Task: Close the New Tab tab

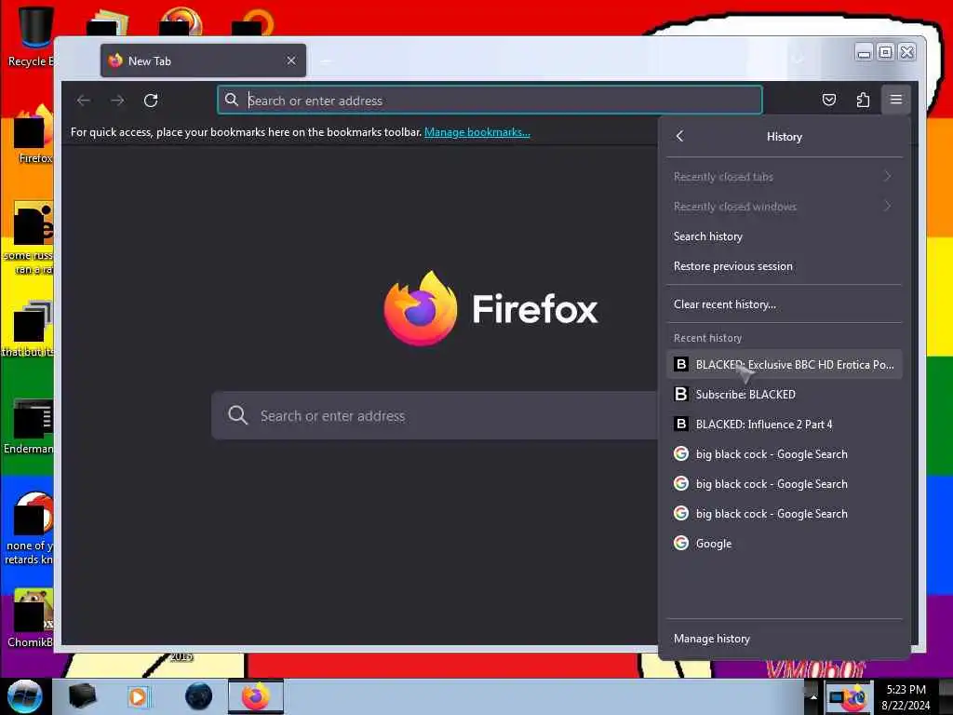Action: pyautogui.click(x=291, y=61)
